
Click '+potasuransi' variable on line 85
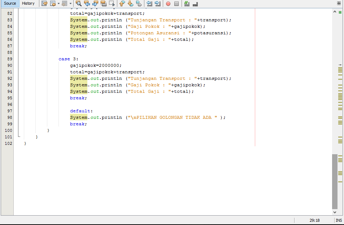point(208,33)
